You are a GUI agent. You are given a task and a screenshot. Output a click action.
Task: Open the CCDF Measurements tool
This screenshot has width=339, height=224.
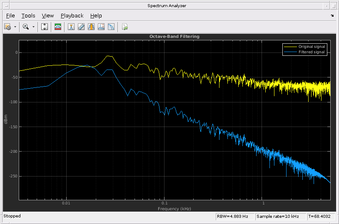[x=111, y=27]
